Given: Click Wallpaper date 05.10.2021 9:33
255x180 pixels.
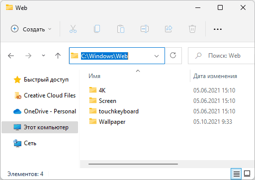Looking at the screenshot, I should pos(213,122).
